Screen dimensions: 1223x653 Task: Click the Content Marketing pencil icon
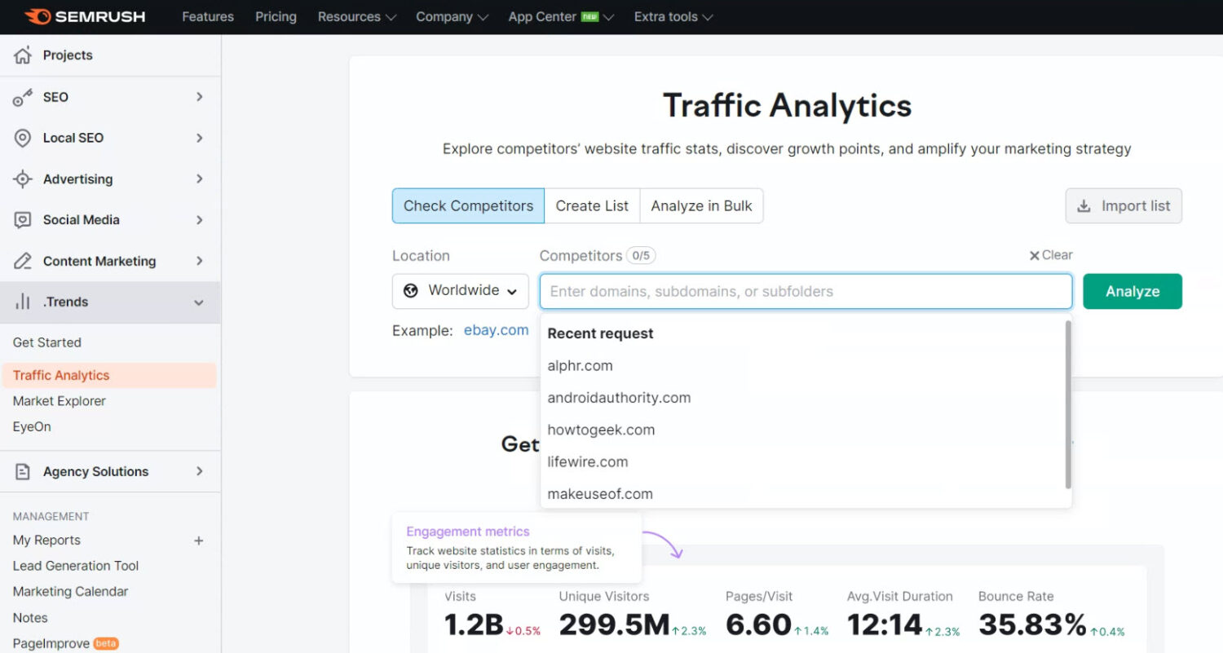[23, 261]
